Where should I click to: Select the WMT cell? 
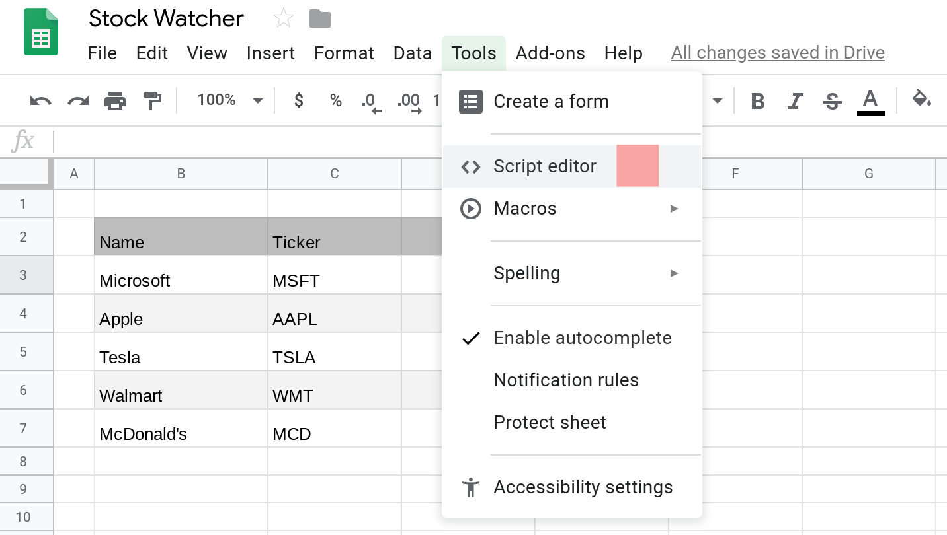click(335, 390)
